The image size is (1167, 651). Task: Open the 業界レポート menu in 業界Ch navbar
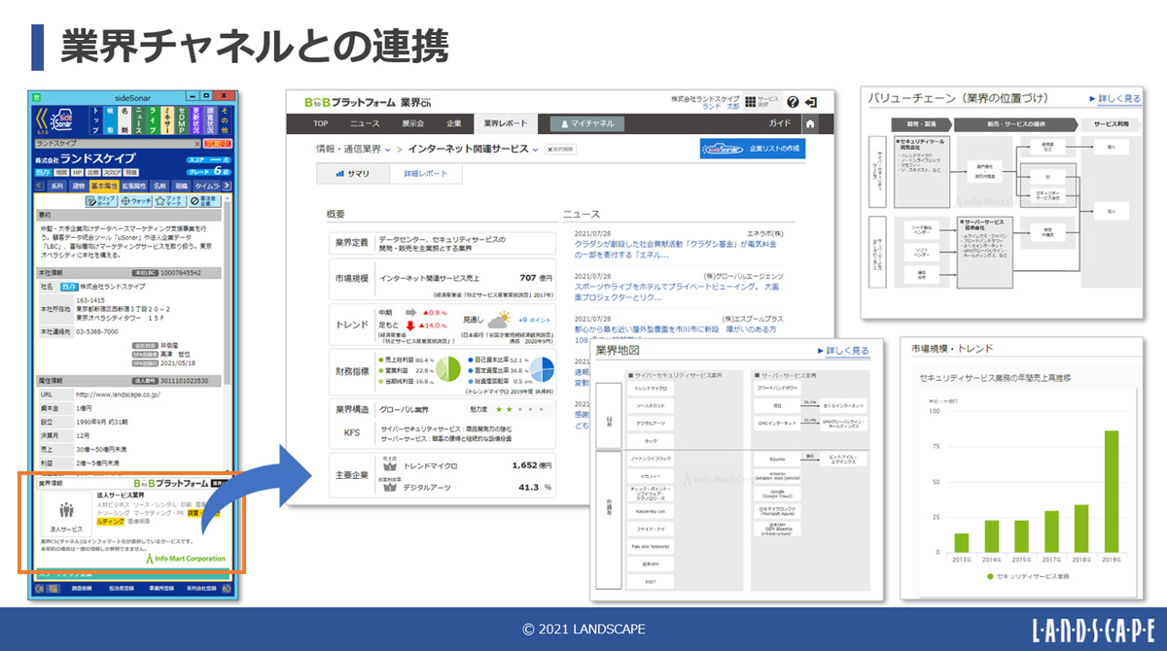506,123
